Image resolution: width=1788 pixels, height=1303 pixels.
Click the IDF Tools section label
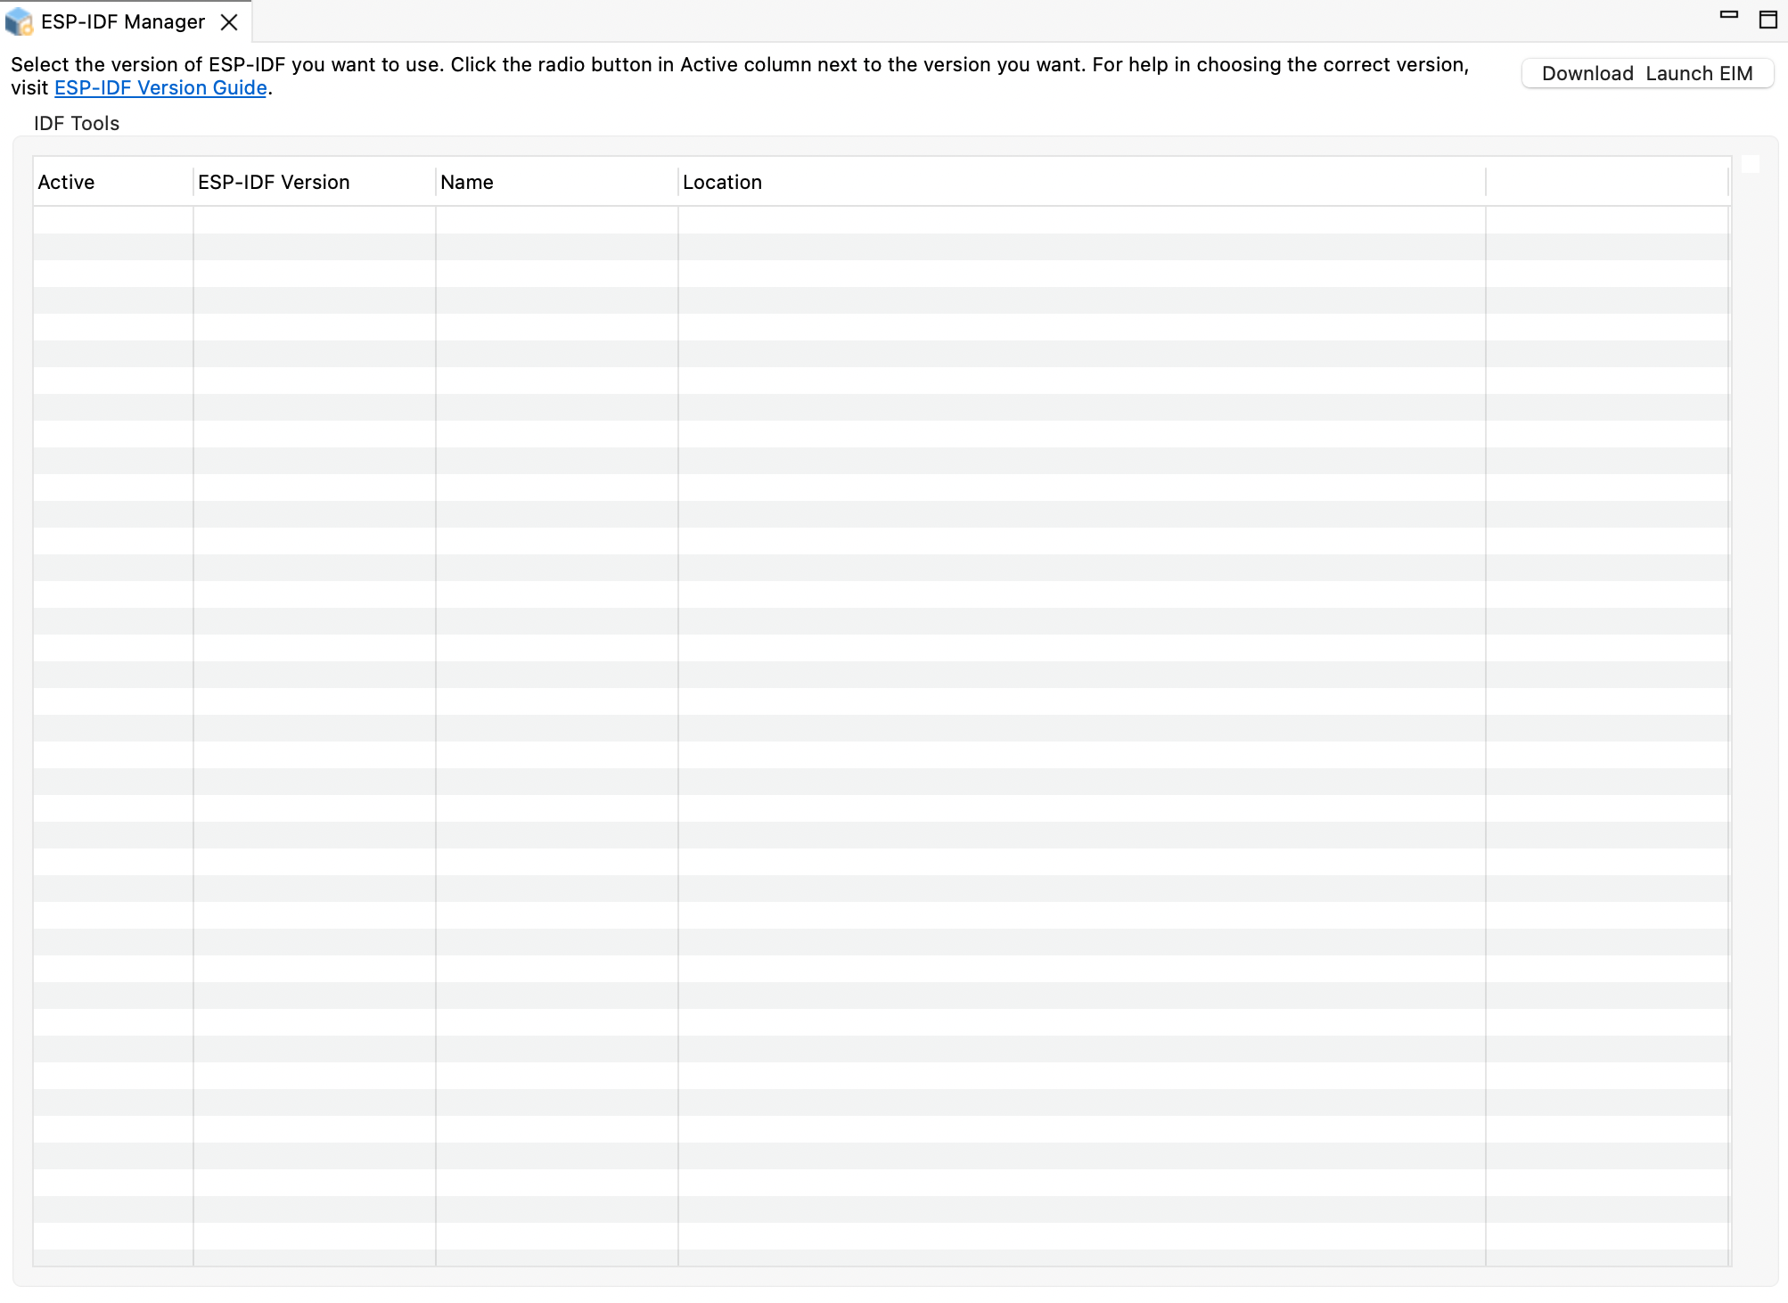click(x=76, y=123)
